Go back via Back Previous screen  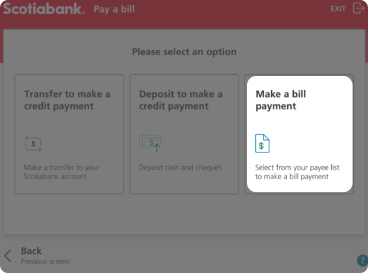(x=37, y=256)
